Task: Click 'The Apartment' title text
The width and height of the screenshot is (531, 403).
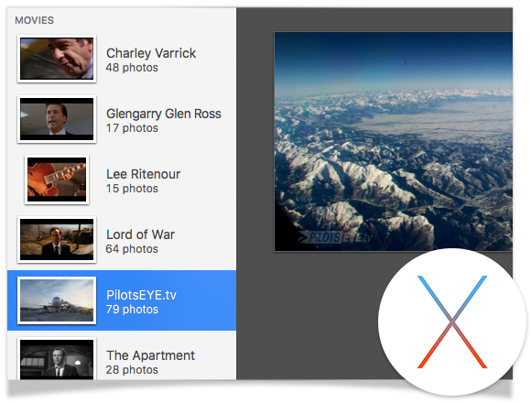Action: (150, 355)
